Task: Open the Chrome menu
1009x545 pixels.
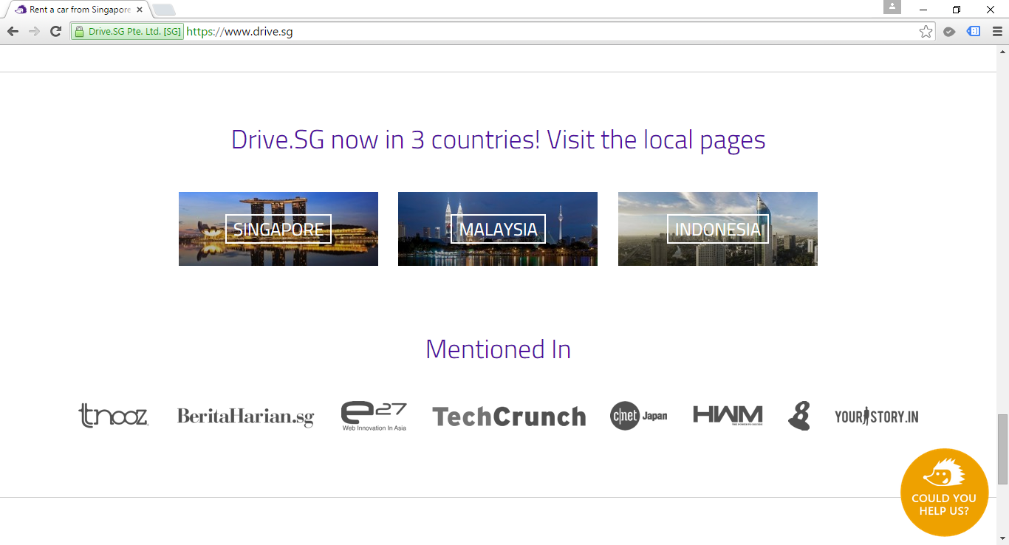Action: click(996, 31)
